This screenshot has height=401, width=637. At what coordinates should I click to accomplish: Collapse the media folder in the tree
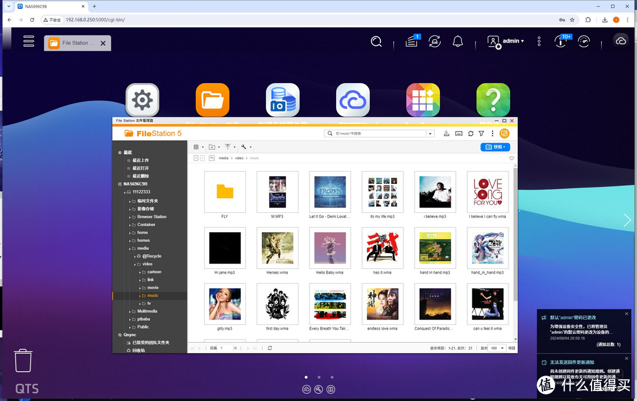coord(130,248)
